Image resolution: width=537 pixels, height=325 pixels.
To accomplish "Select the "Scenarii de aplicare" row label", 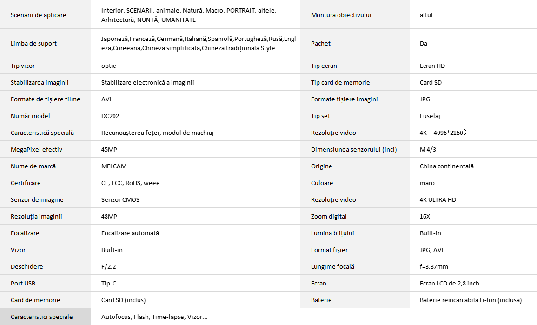I will click(x=39, y=15).
